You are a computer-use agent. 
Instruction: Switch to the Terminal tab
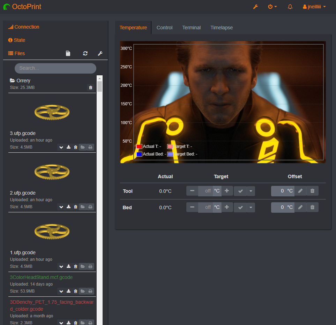click(191, 28)
